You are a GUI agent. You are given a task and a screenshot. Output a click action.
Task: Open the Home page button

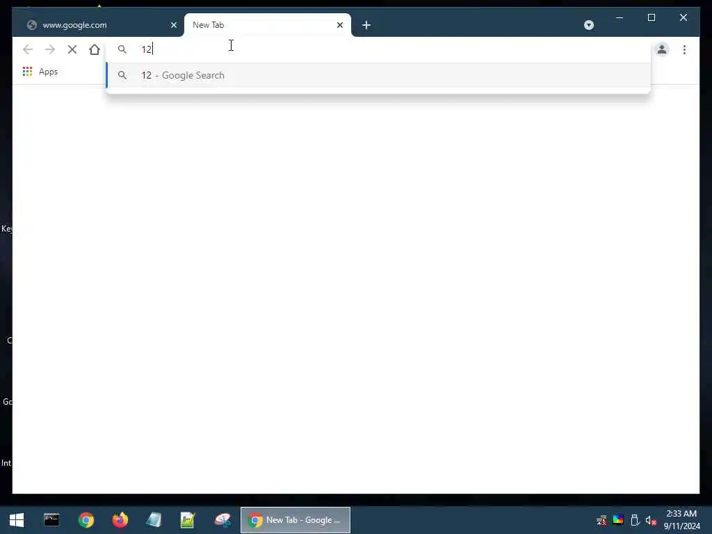95,49
